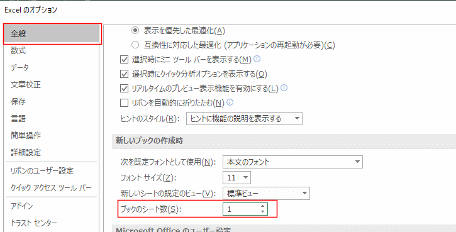Image resolution: width=456 pixels, height=232 pixels.
Task: Enable リボンを自動的に折りたたむ checkbox
Action: [x=124, y=102]
